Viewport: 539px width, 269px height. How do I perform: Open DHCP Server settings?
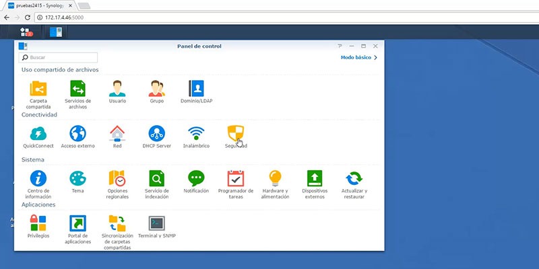click(157, 137)
